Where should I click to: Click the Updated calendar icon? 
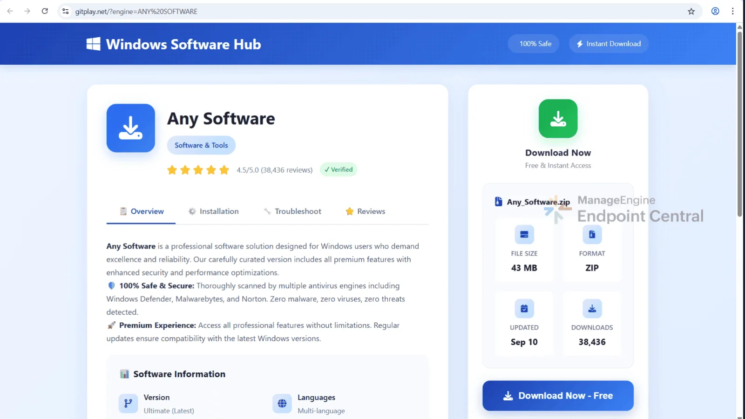click(524, 308)
